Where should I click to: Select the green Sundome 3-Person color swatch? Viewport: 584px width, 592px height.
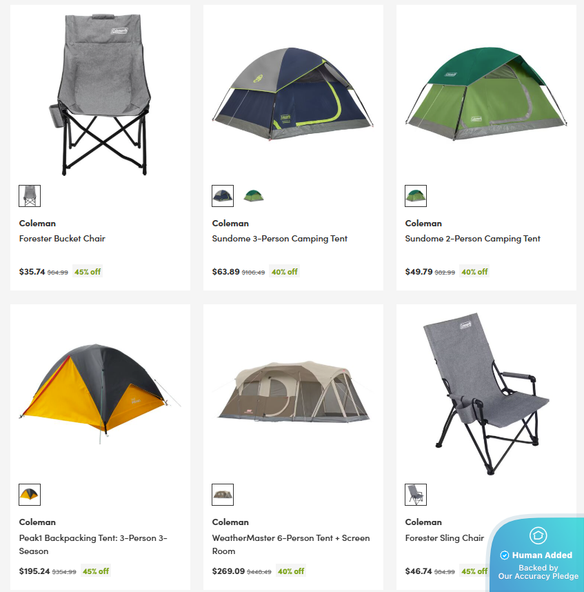coord(253,196)
